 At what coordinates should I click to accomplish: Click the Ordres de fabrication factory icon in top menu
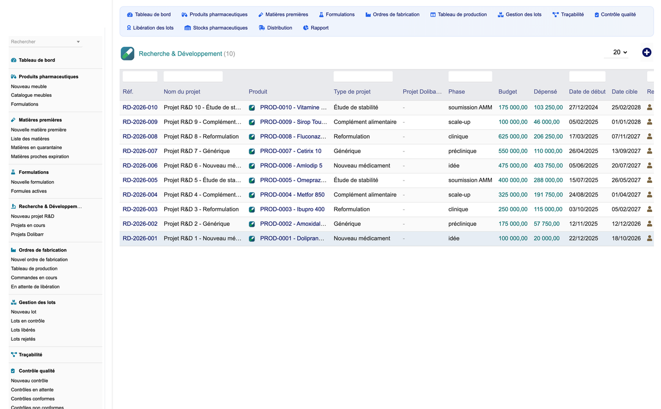point(368,15)
